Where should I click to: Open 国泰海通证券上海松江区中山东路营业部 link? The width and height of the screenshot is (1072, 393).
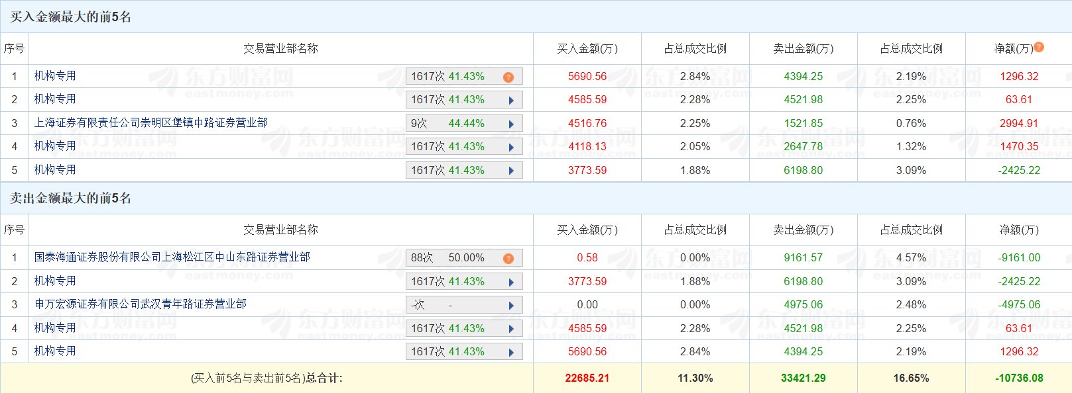click(172, 257)
